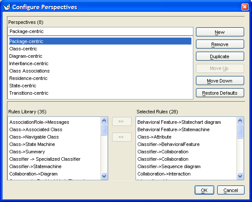The image size is (252, 202).
Task: Select the Diagram-centric perspective
Action: [x=100, y=56]
